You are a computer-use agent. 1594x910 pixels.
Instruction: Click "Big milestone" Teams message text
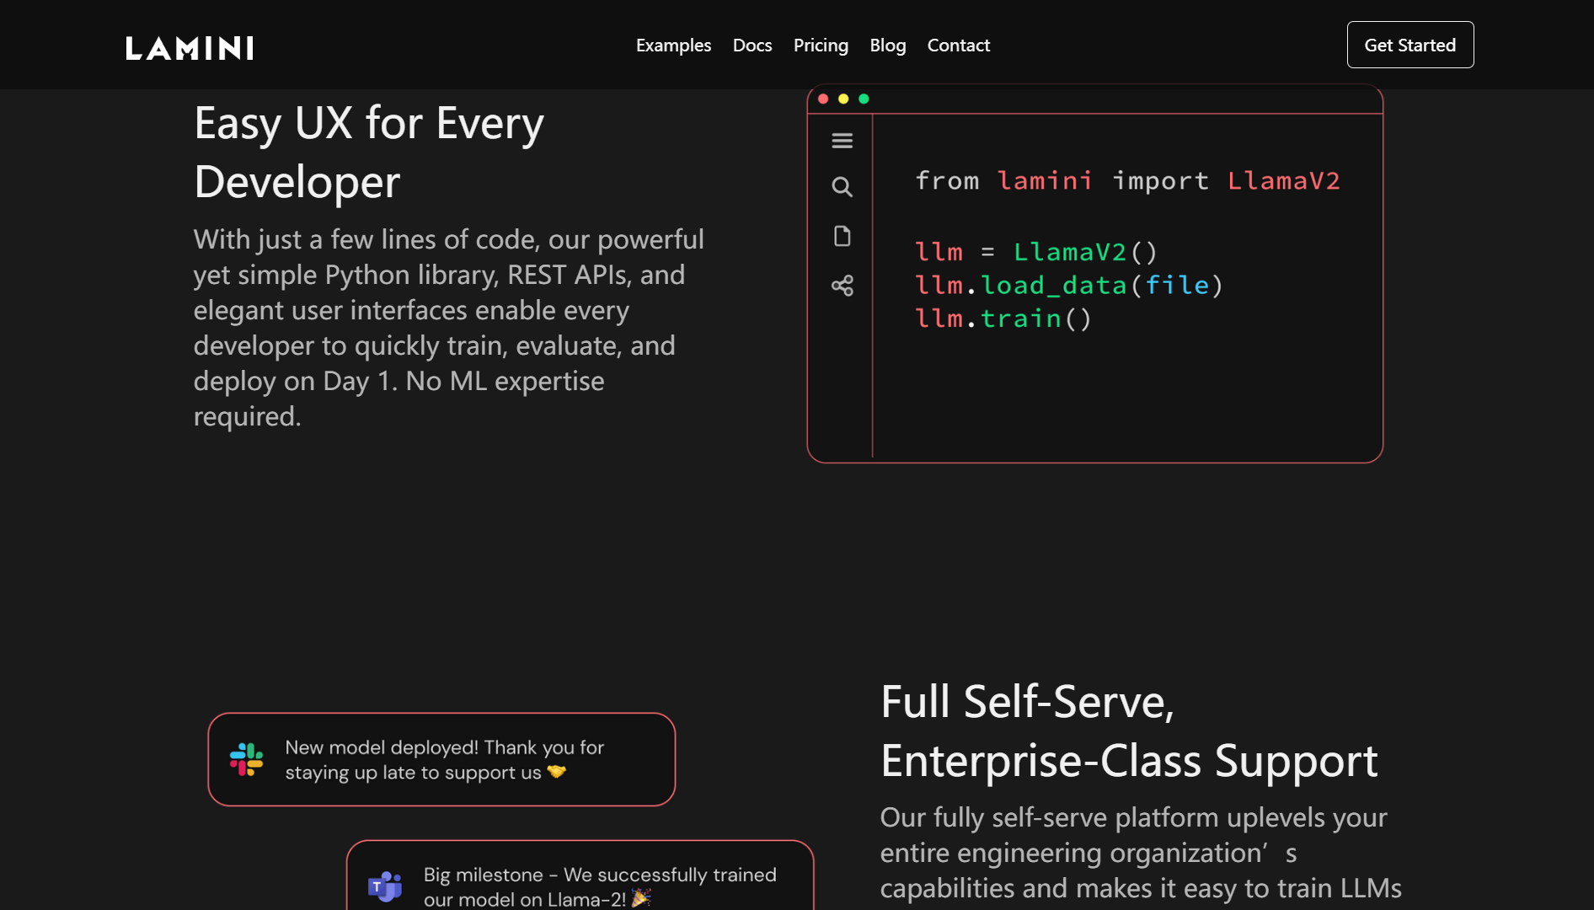pyautogui.click(x=600, y=887)
